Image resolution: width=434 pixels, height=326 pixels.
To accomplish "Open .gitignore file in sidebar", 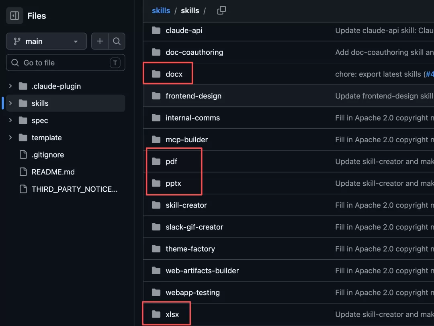I will click(x=47, y=155).
